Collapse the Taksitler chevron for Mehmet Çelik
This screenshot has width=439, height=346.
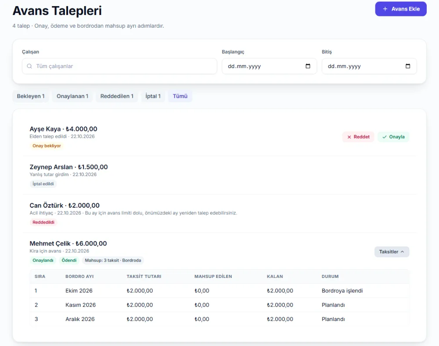coord(402,252)
